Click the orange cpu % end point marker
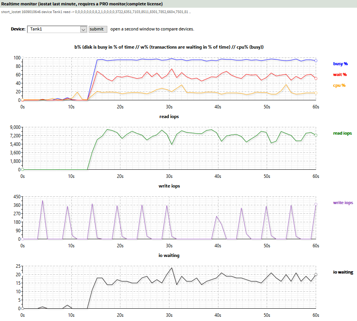Image resolution: width=357 pixels, height=321 pixels. tap(316, 93)
